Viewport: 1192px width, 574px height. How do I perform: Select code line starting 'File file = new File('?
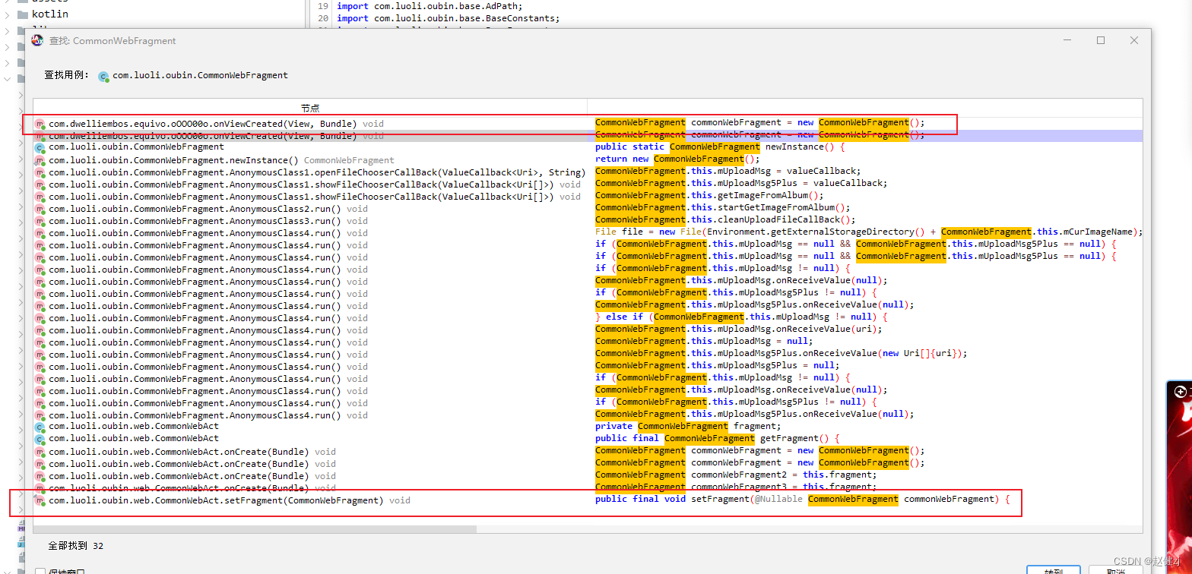coord(869,232)
